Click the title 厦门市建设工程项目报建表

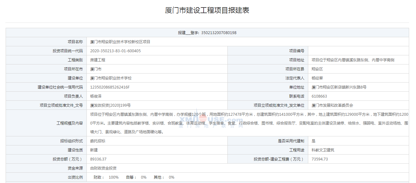(207, 10)
